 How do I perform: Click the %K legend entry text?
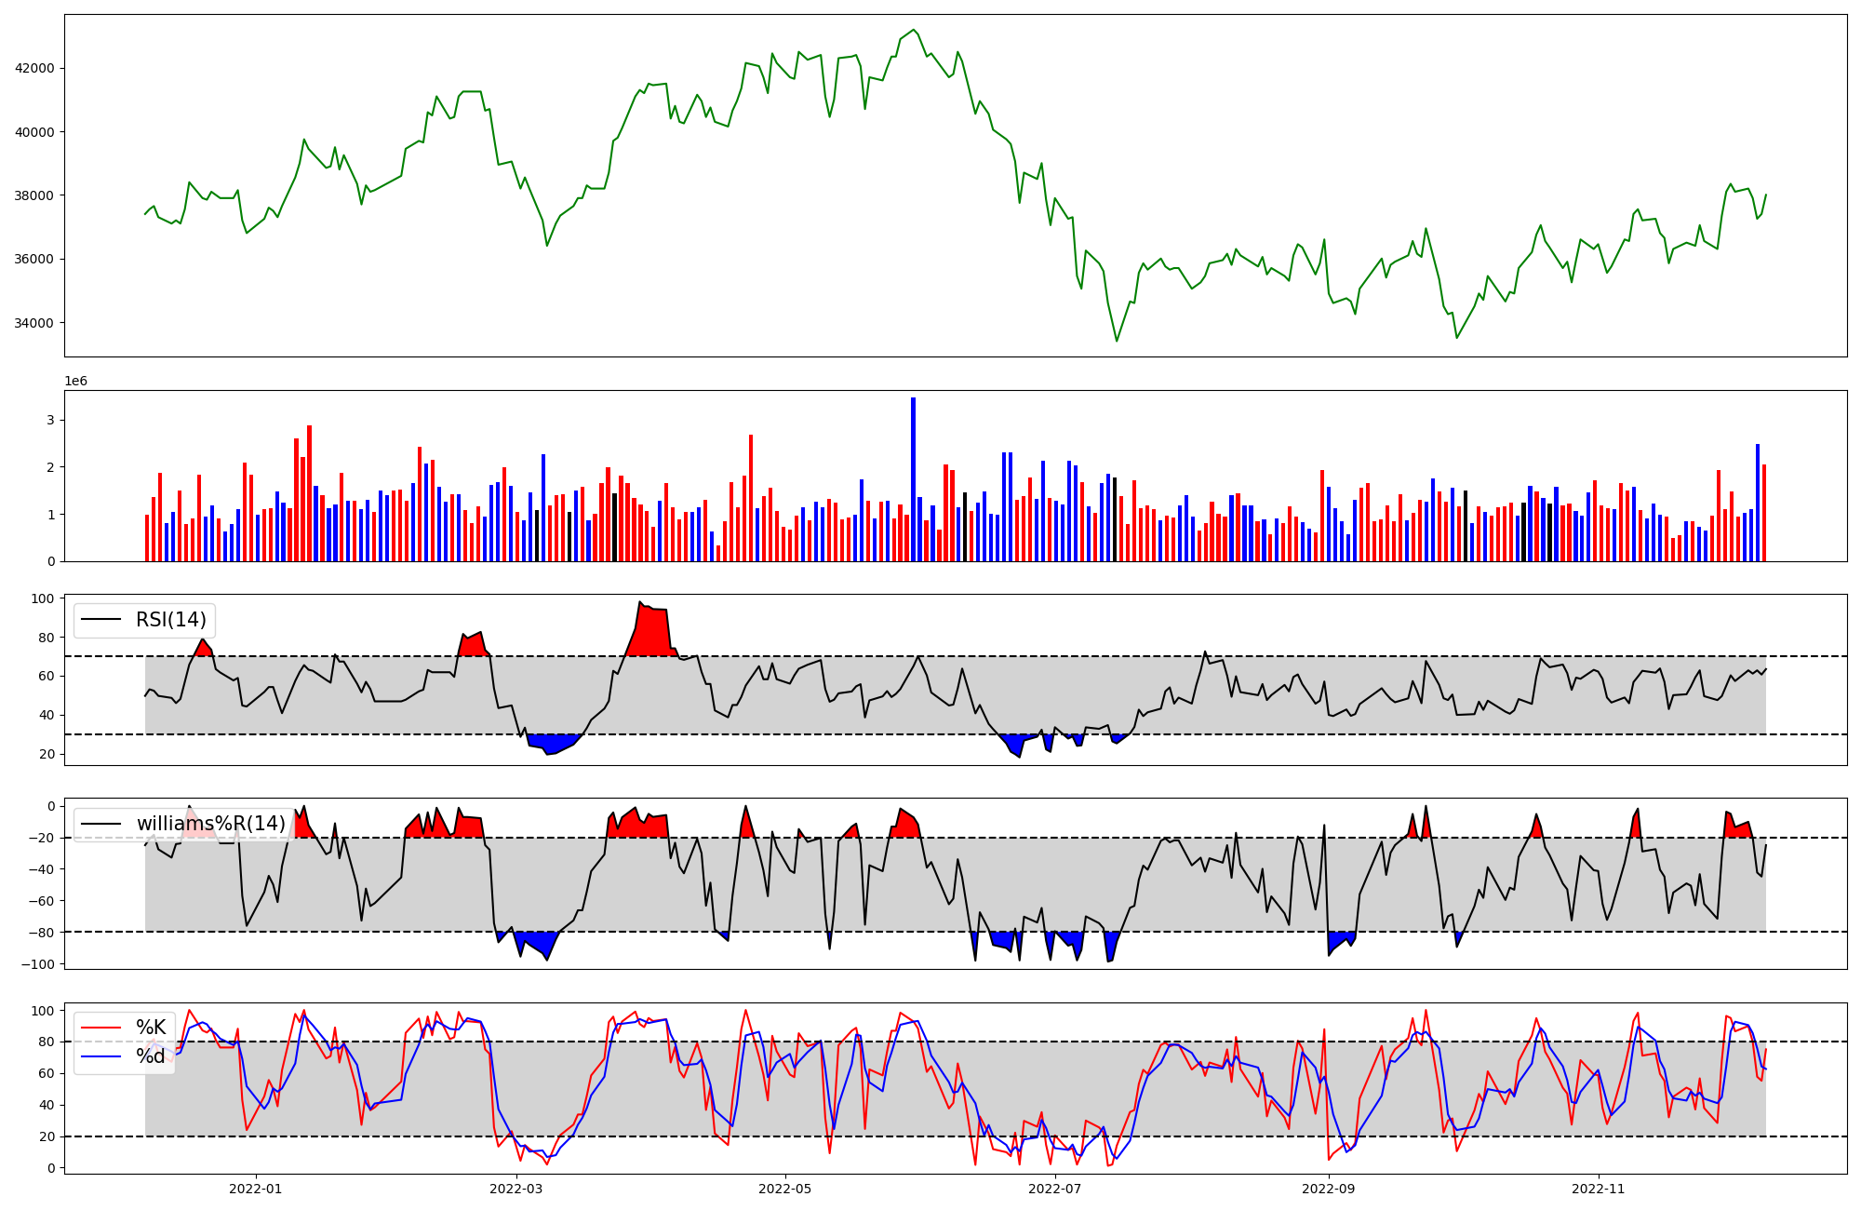[x=151, y=1028]
